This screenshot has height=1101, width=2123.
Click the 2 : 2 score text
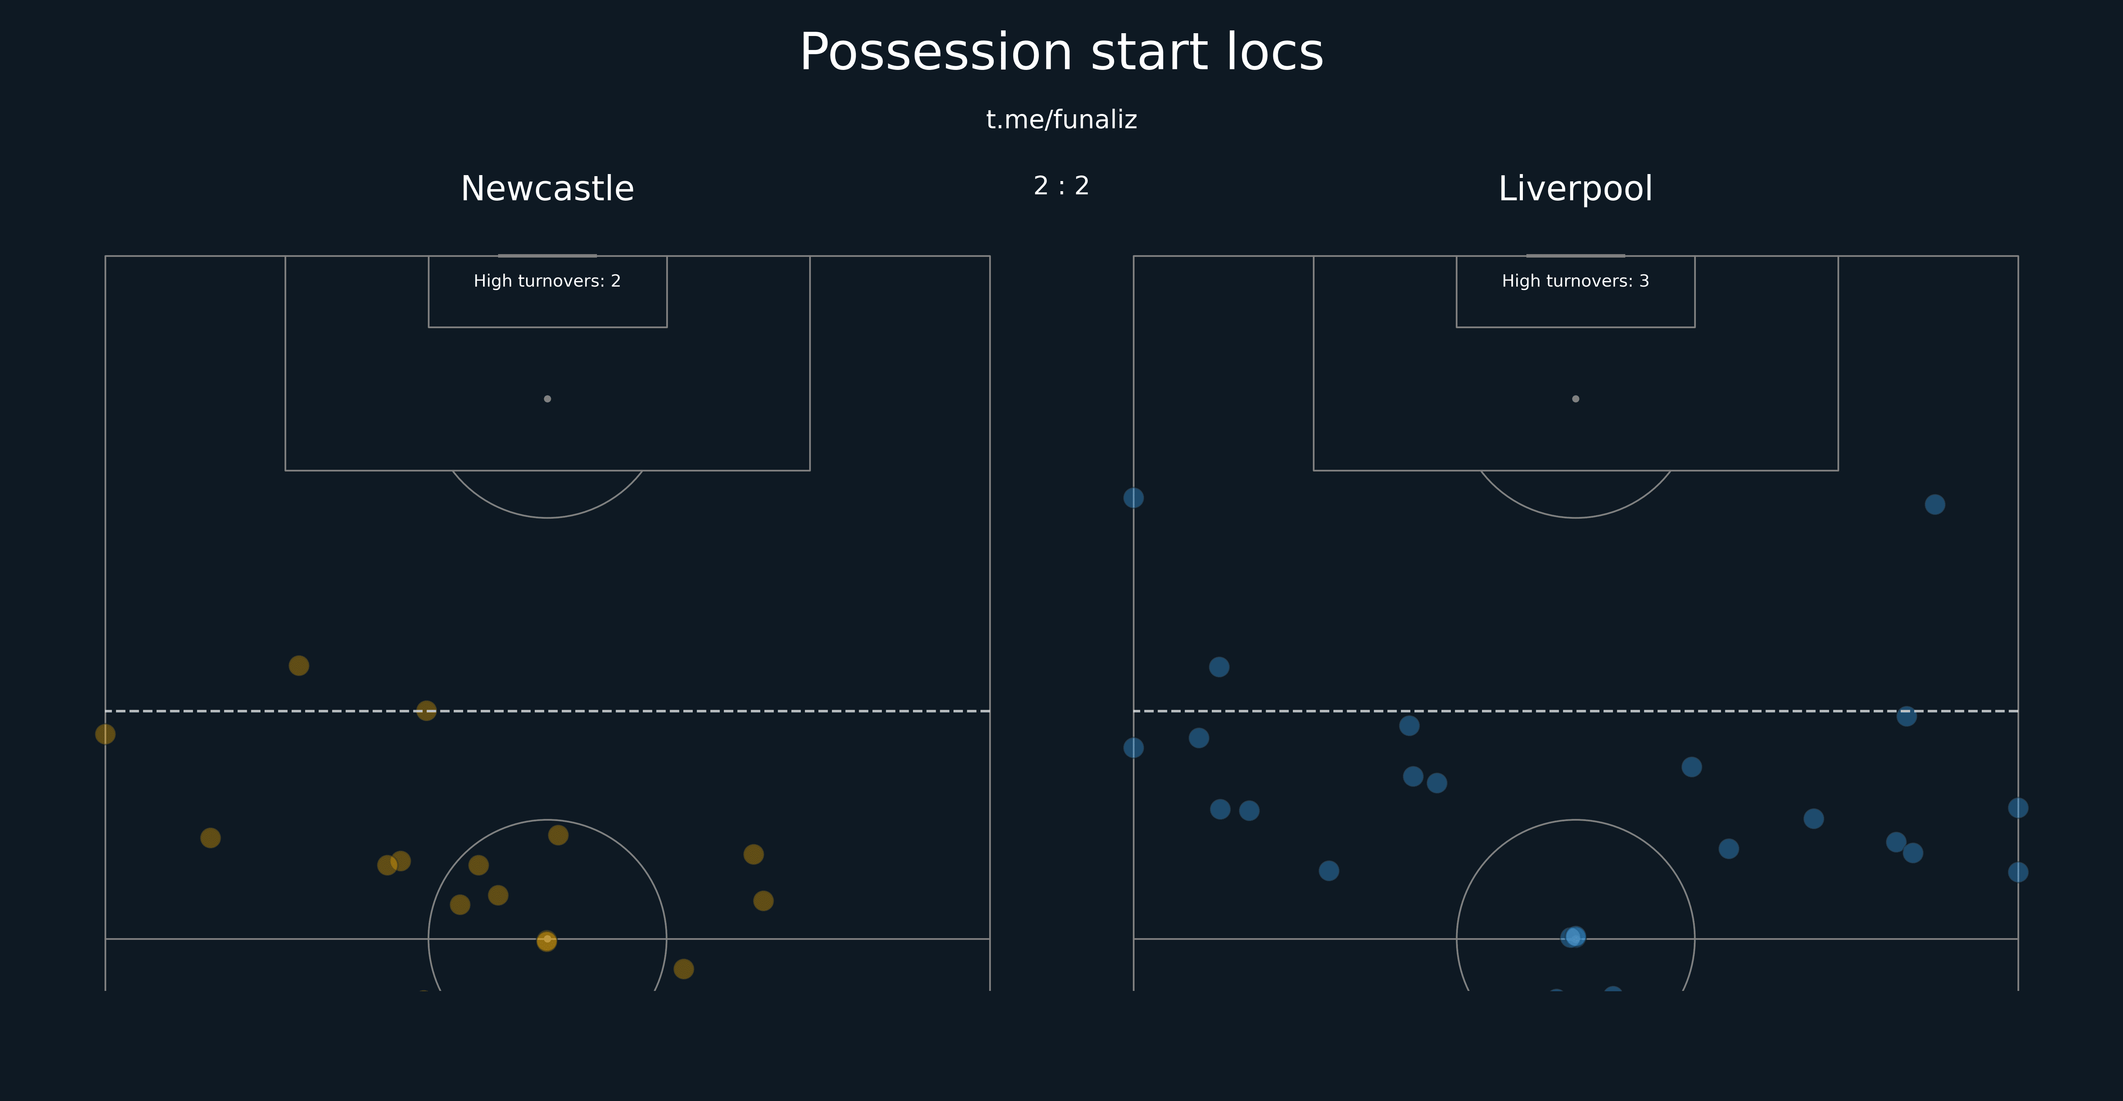[x=1061, y=186]
